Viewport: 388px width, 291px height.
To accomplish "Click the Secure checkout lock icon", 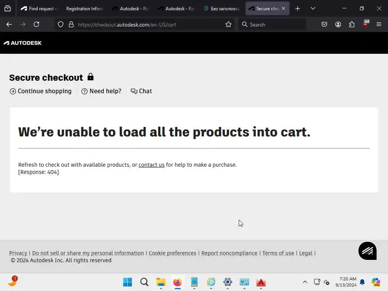I will pos(91,77).
